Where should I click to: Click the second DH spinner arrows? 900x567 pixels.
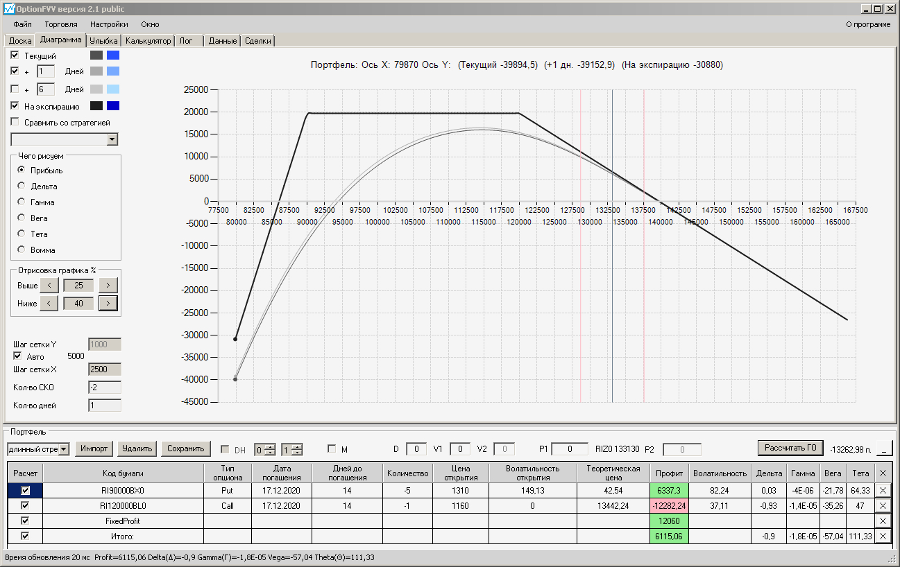point(297,449)
